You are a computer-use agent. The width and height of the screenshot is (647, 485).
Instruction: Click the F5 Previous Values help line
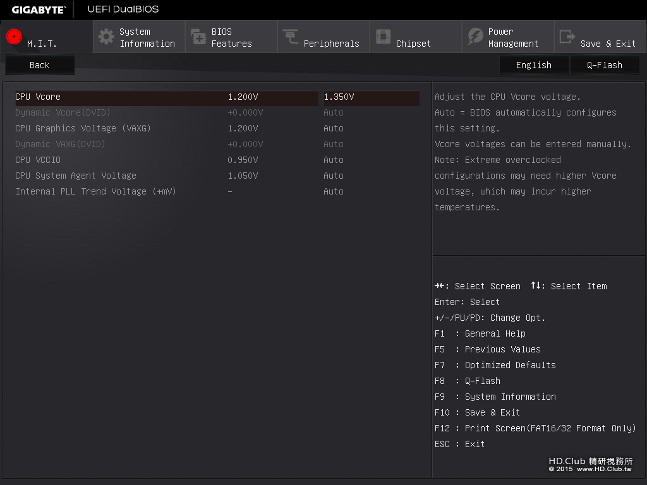488,349
